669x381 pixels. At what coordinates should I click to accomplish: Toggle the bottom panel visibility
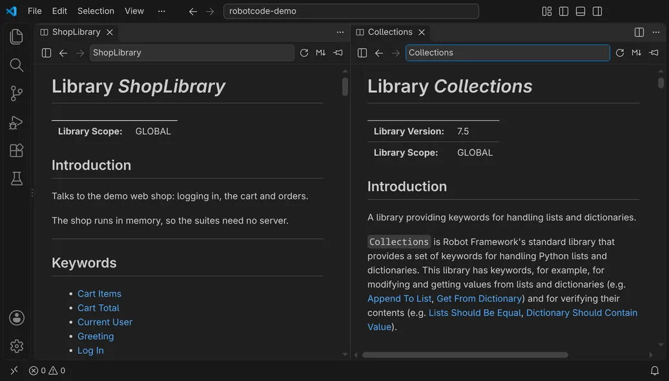coord(581,11)
